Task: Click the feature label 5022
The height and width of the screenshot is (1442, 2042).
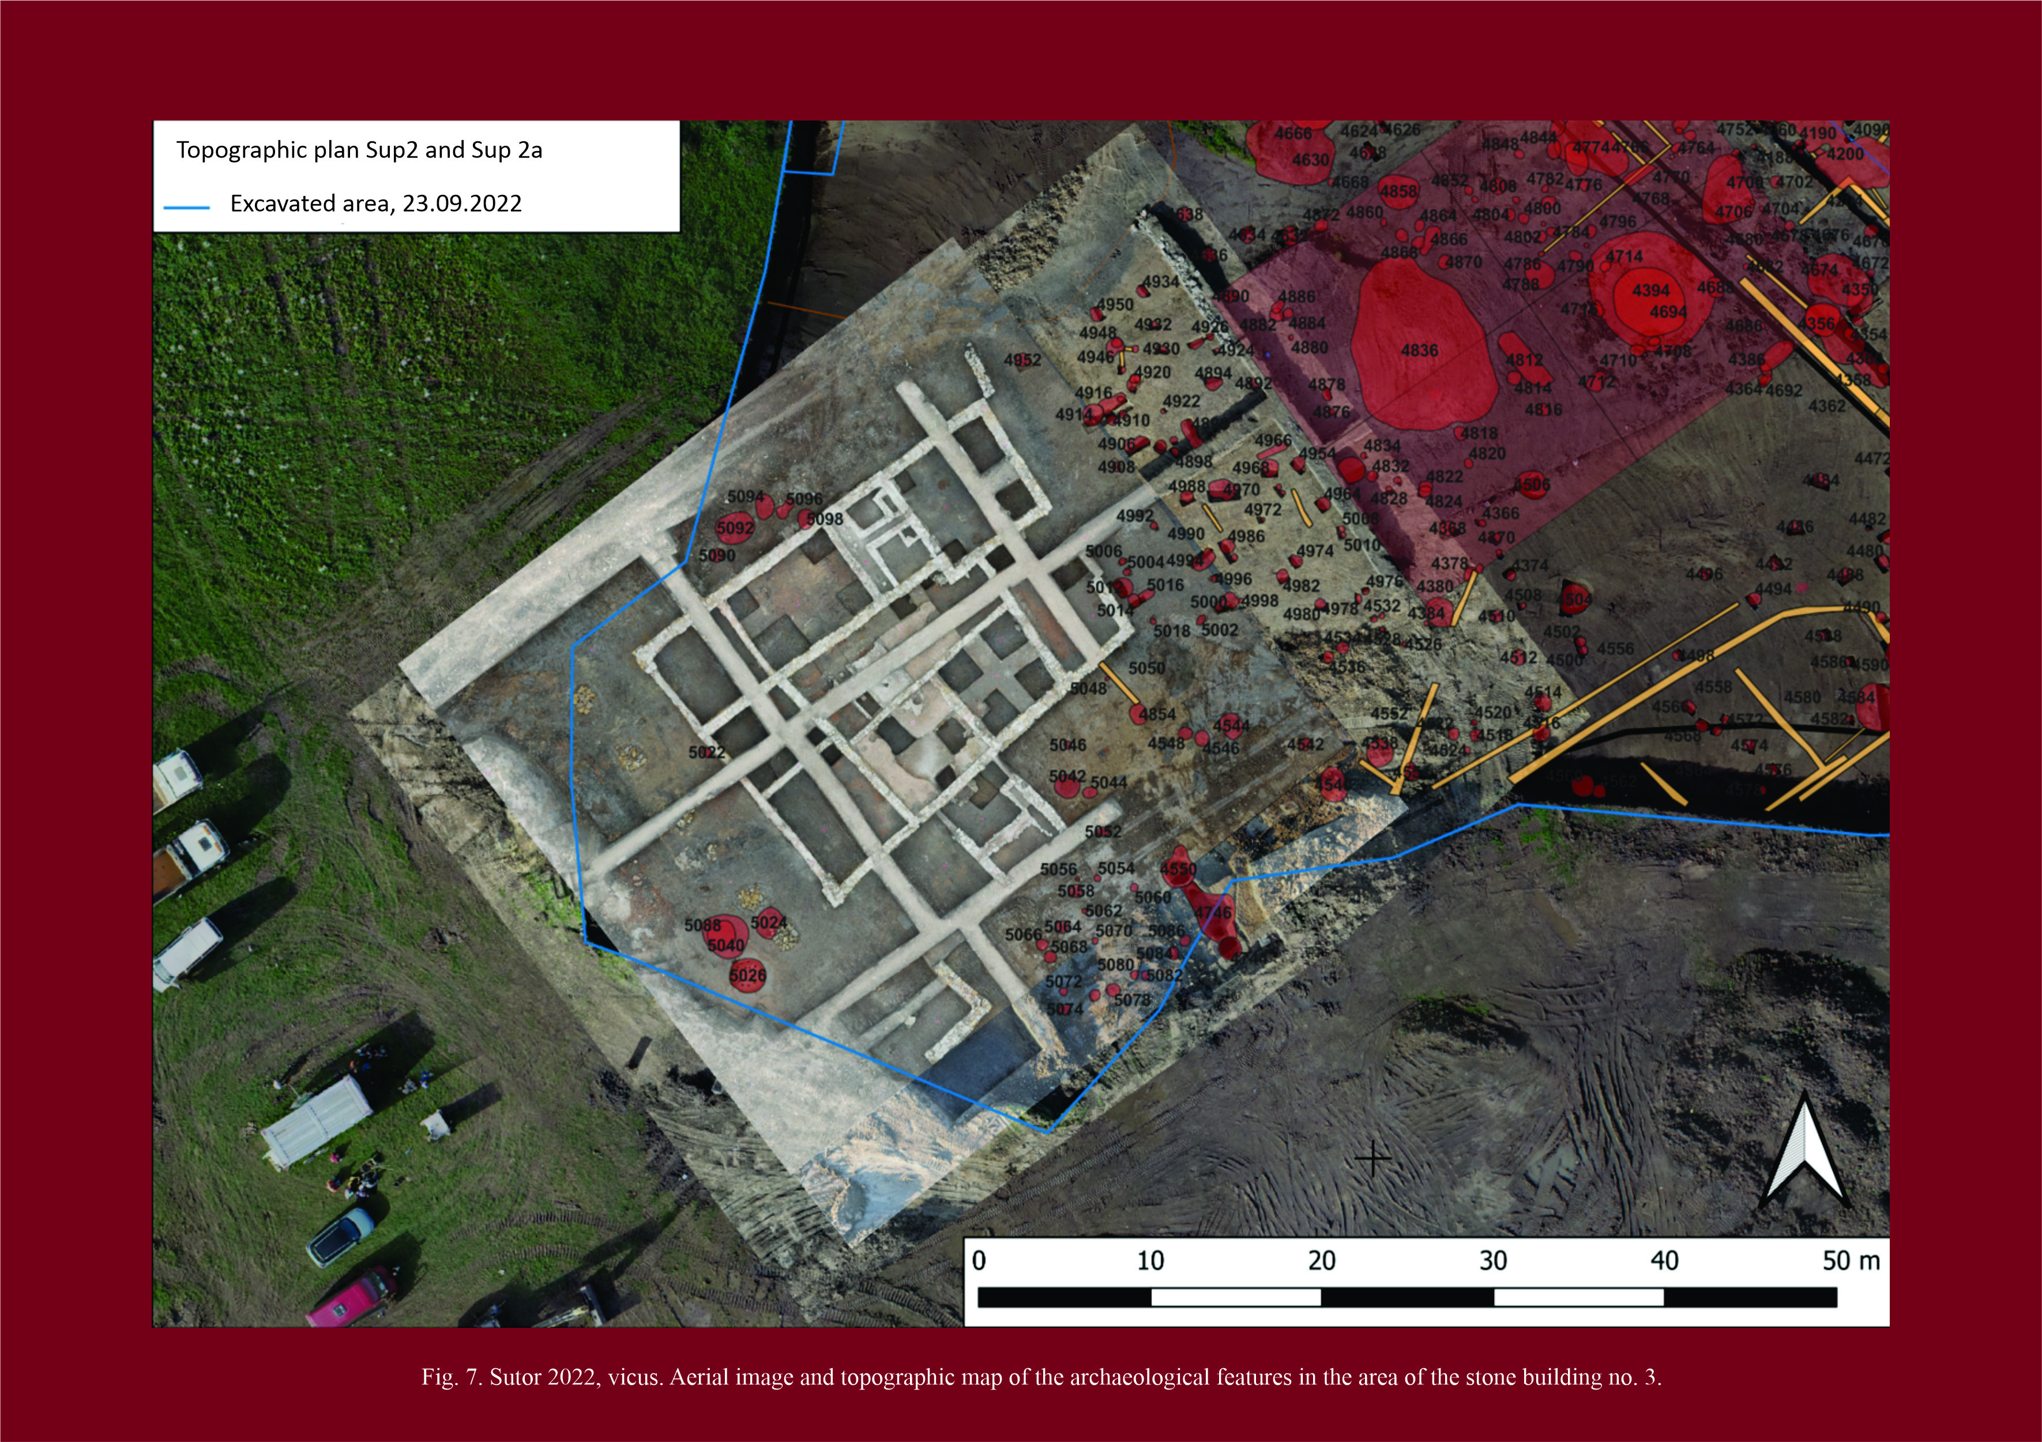Action: pos(706,752)
